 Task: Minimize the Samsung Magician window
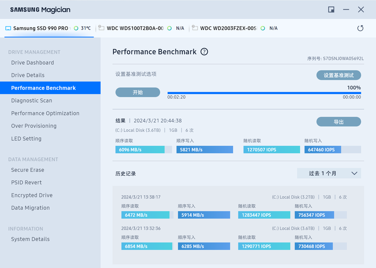coord(346,10)
